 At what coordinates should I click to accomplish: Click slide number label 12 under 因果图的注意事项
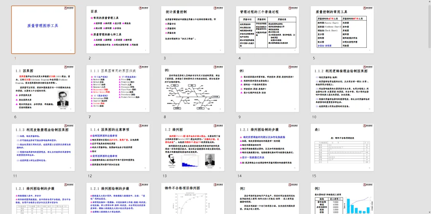[x=90, y=176]
